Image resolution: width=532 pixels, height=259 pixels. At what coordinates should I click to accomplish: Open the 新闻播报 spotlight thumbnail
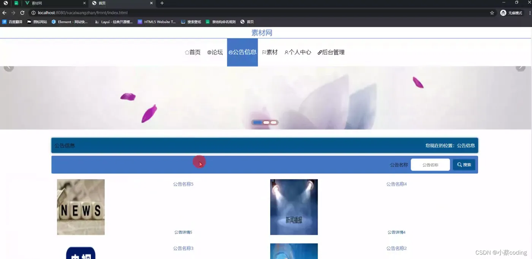click(294, 207)
